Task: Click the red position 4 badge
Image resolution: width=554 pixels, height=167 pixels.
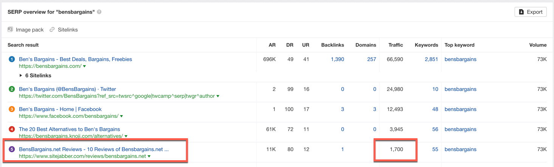Action: pyautogui.click(x=12, y=130)
